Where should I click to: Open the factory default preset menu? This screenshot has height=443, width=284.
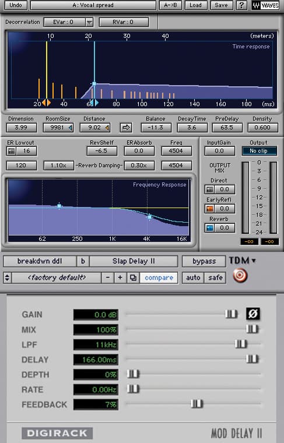tap(57, 277)
